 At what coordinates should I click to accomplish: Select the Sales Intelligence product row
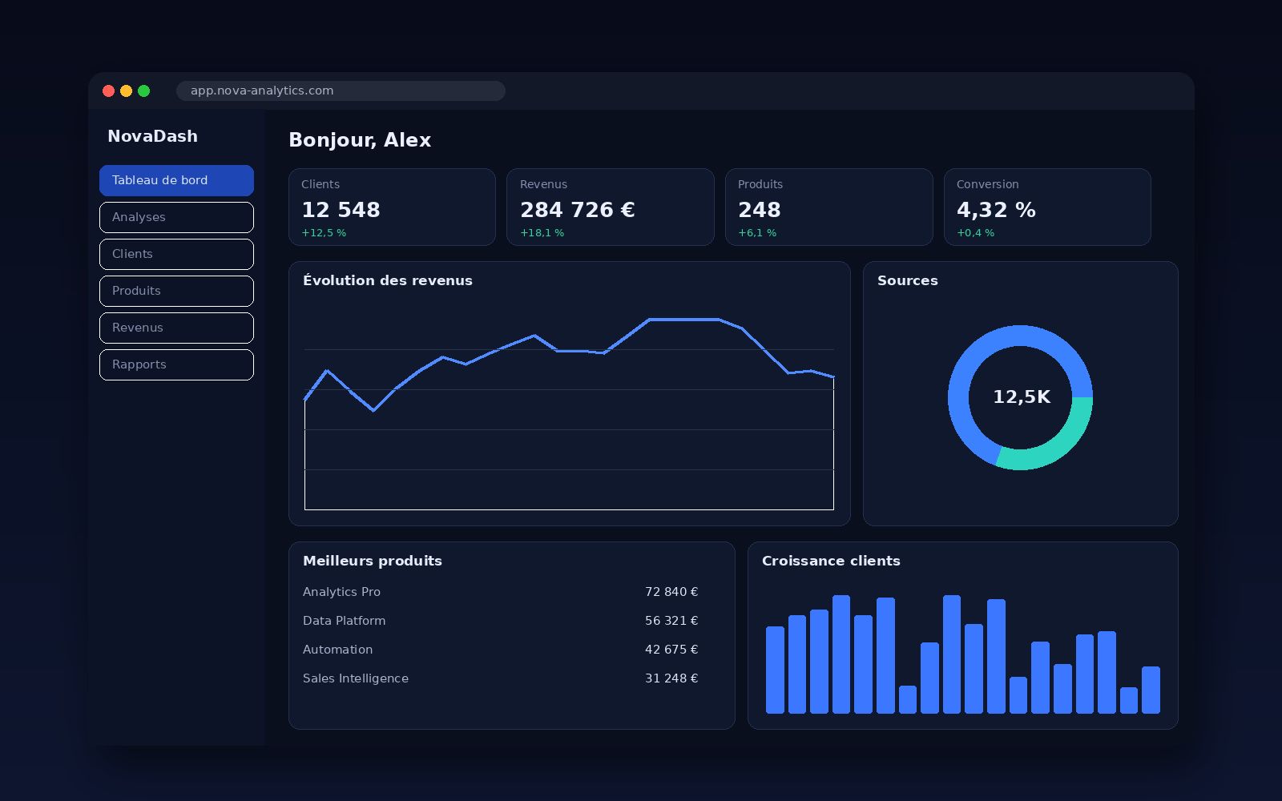click(x=501, y=678)
